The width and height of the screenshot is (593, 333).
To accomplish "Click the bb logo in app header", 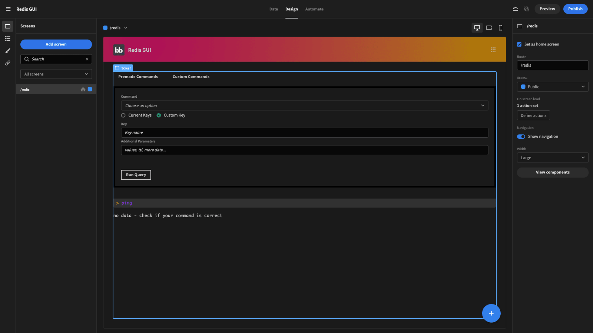I will click(119, 50).
